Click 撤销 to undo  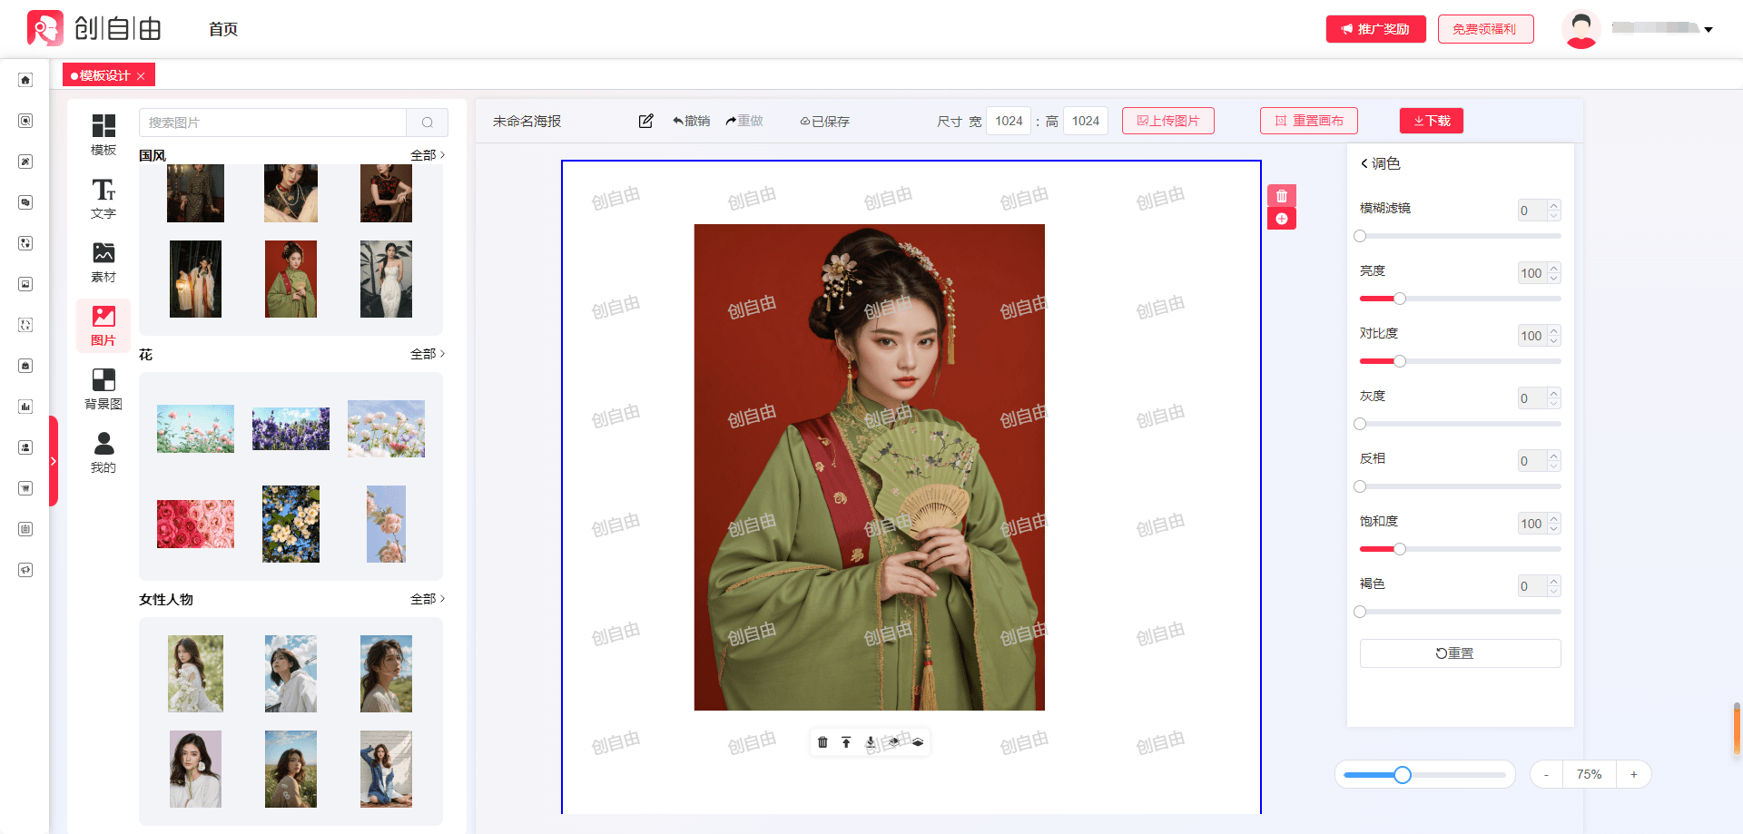[692, 121]
